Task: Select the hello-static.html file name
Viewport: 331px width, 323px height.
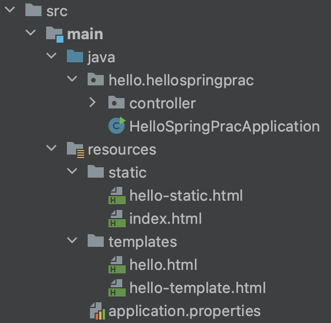Action: [x=186, y=196]
